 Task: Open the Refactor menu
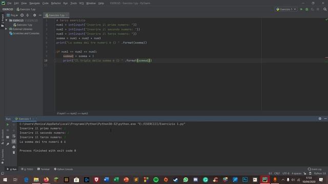click(56, 3)
